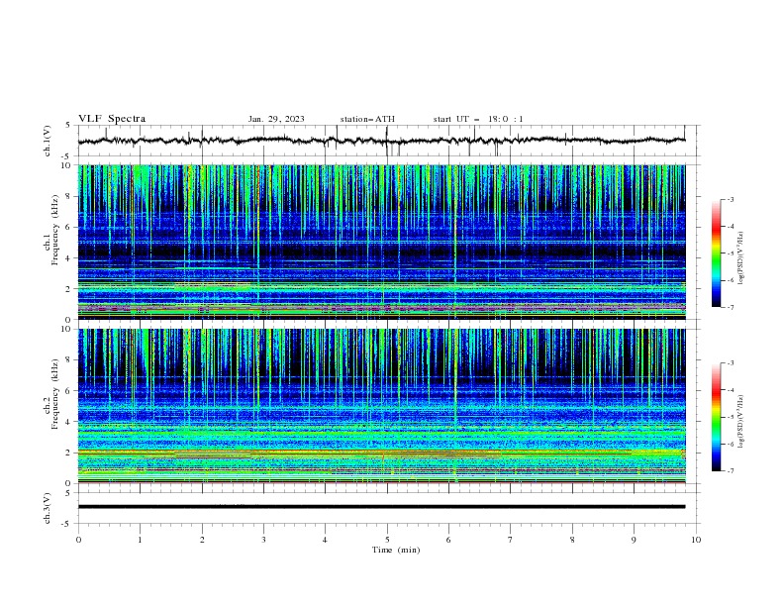Click the "ch.1(V)" axis label
The width and height of the screenshot is (784, 606).
48,141
